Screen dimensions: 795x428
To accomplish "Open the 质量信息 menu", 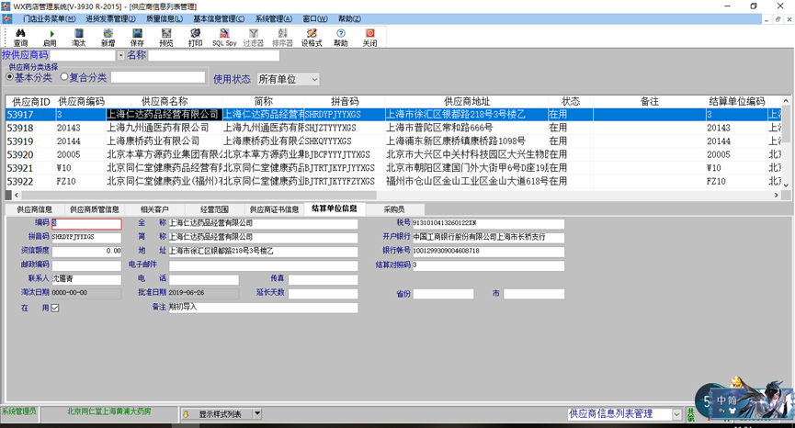I will pos(165,18).
